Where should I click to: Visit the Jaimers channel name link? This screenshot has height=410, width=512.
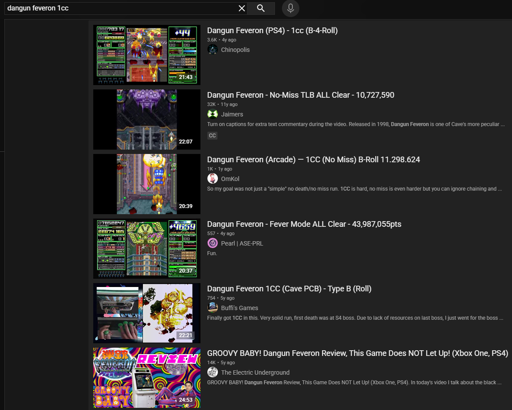tap(232, 114)
